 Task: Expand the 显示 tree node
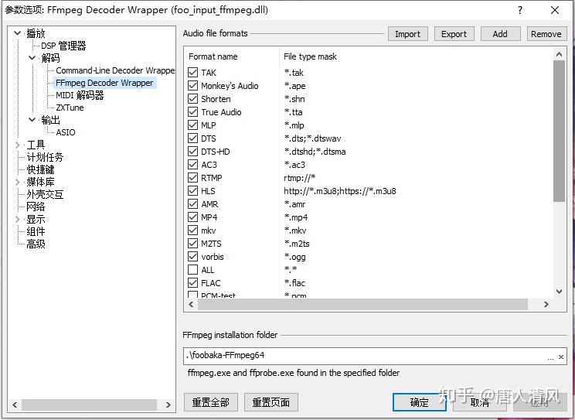click(x=17, y=219)
